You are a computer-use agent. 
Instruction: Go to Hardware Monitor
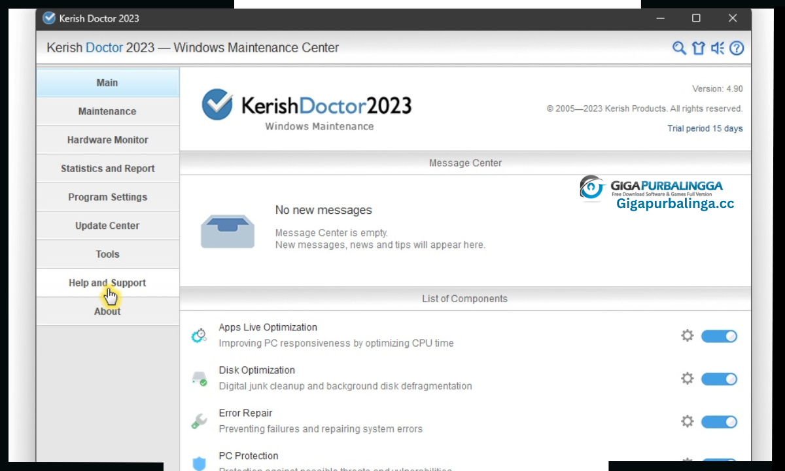(x=107, y=140)
